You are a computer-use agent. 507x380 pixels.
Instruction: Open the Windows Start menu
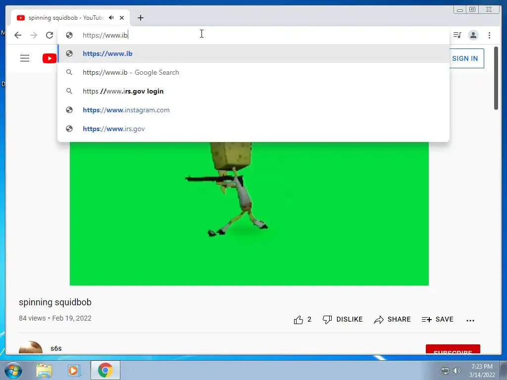13,370
